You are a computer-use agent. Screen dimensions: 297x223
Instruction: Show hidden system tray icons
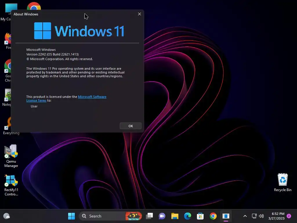point(245,216)
